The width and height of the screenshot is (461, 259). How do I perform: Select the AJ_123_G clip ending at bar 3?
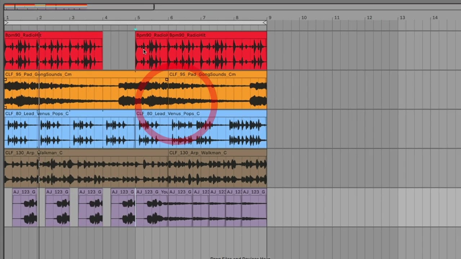pyautogui.click(x=58, y=208)
